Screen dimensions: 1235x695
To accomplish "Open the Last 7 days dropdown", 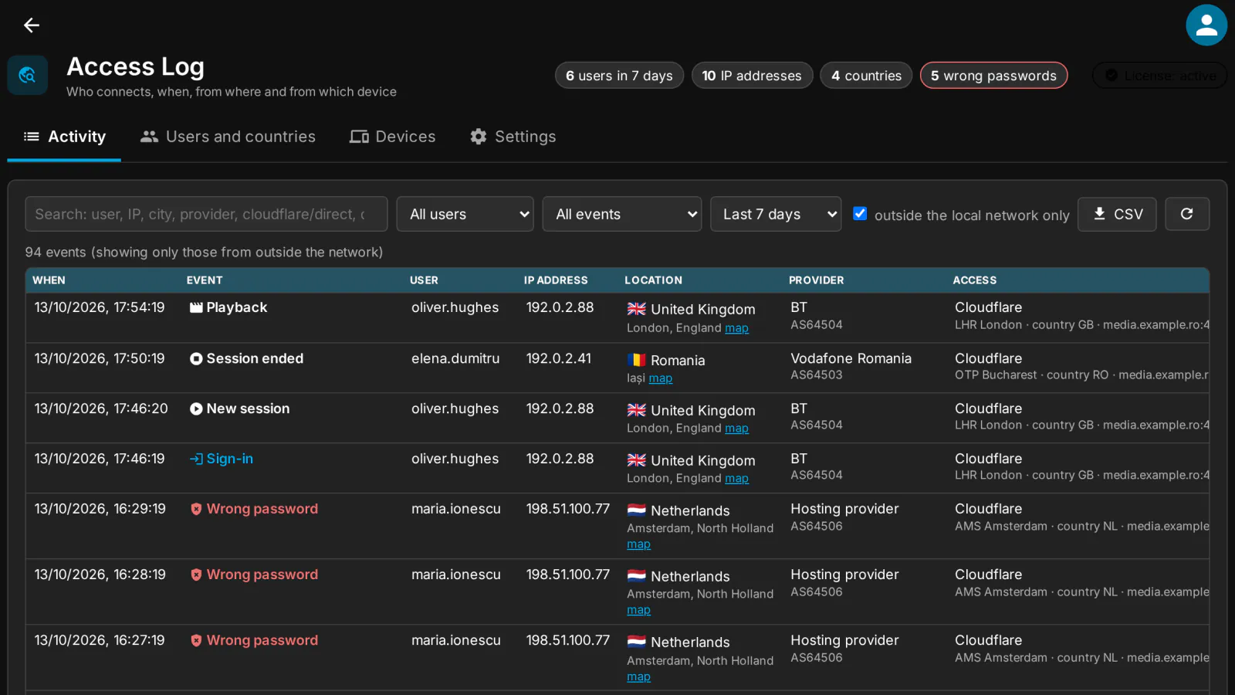I will click(x=776, y=214).
